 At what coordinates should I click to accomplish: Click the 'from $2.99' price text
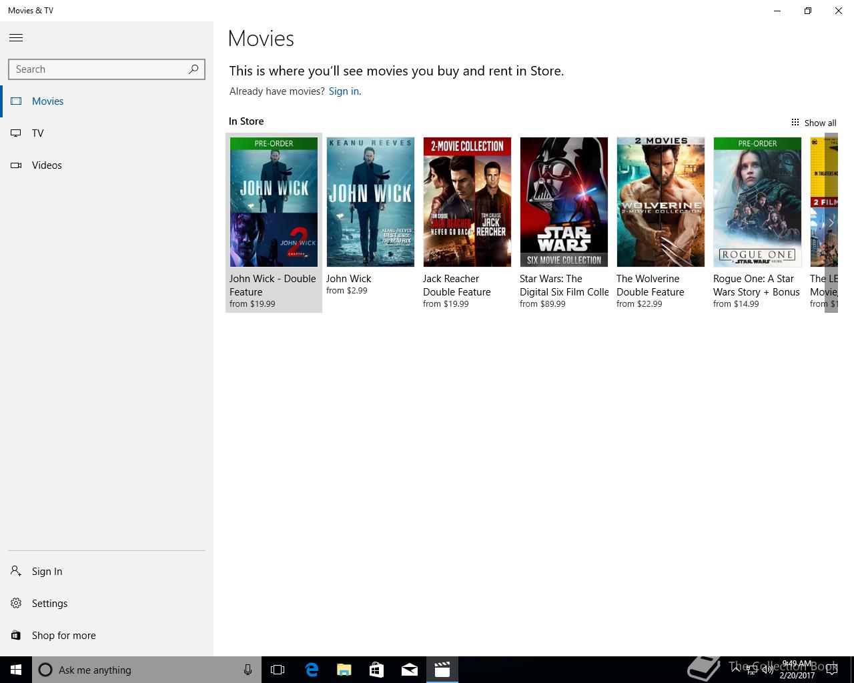pyautogui.click(x=346, y=291)
